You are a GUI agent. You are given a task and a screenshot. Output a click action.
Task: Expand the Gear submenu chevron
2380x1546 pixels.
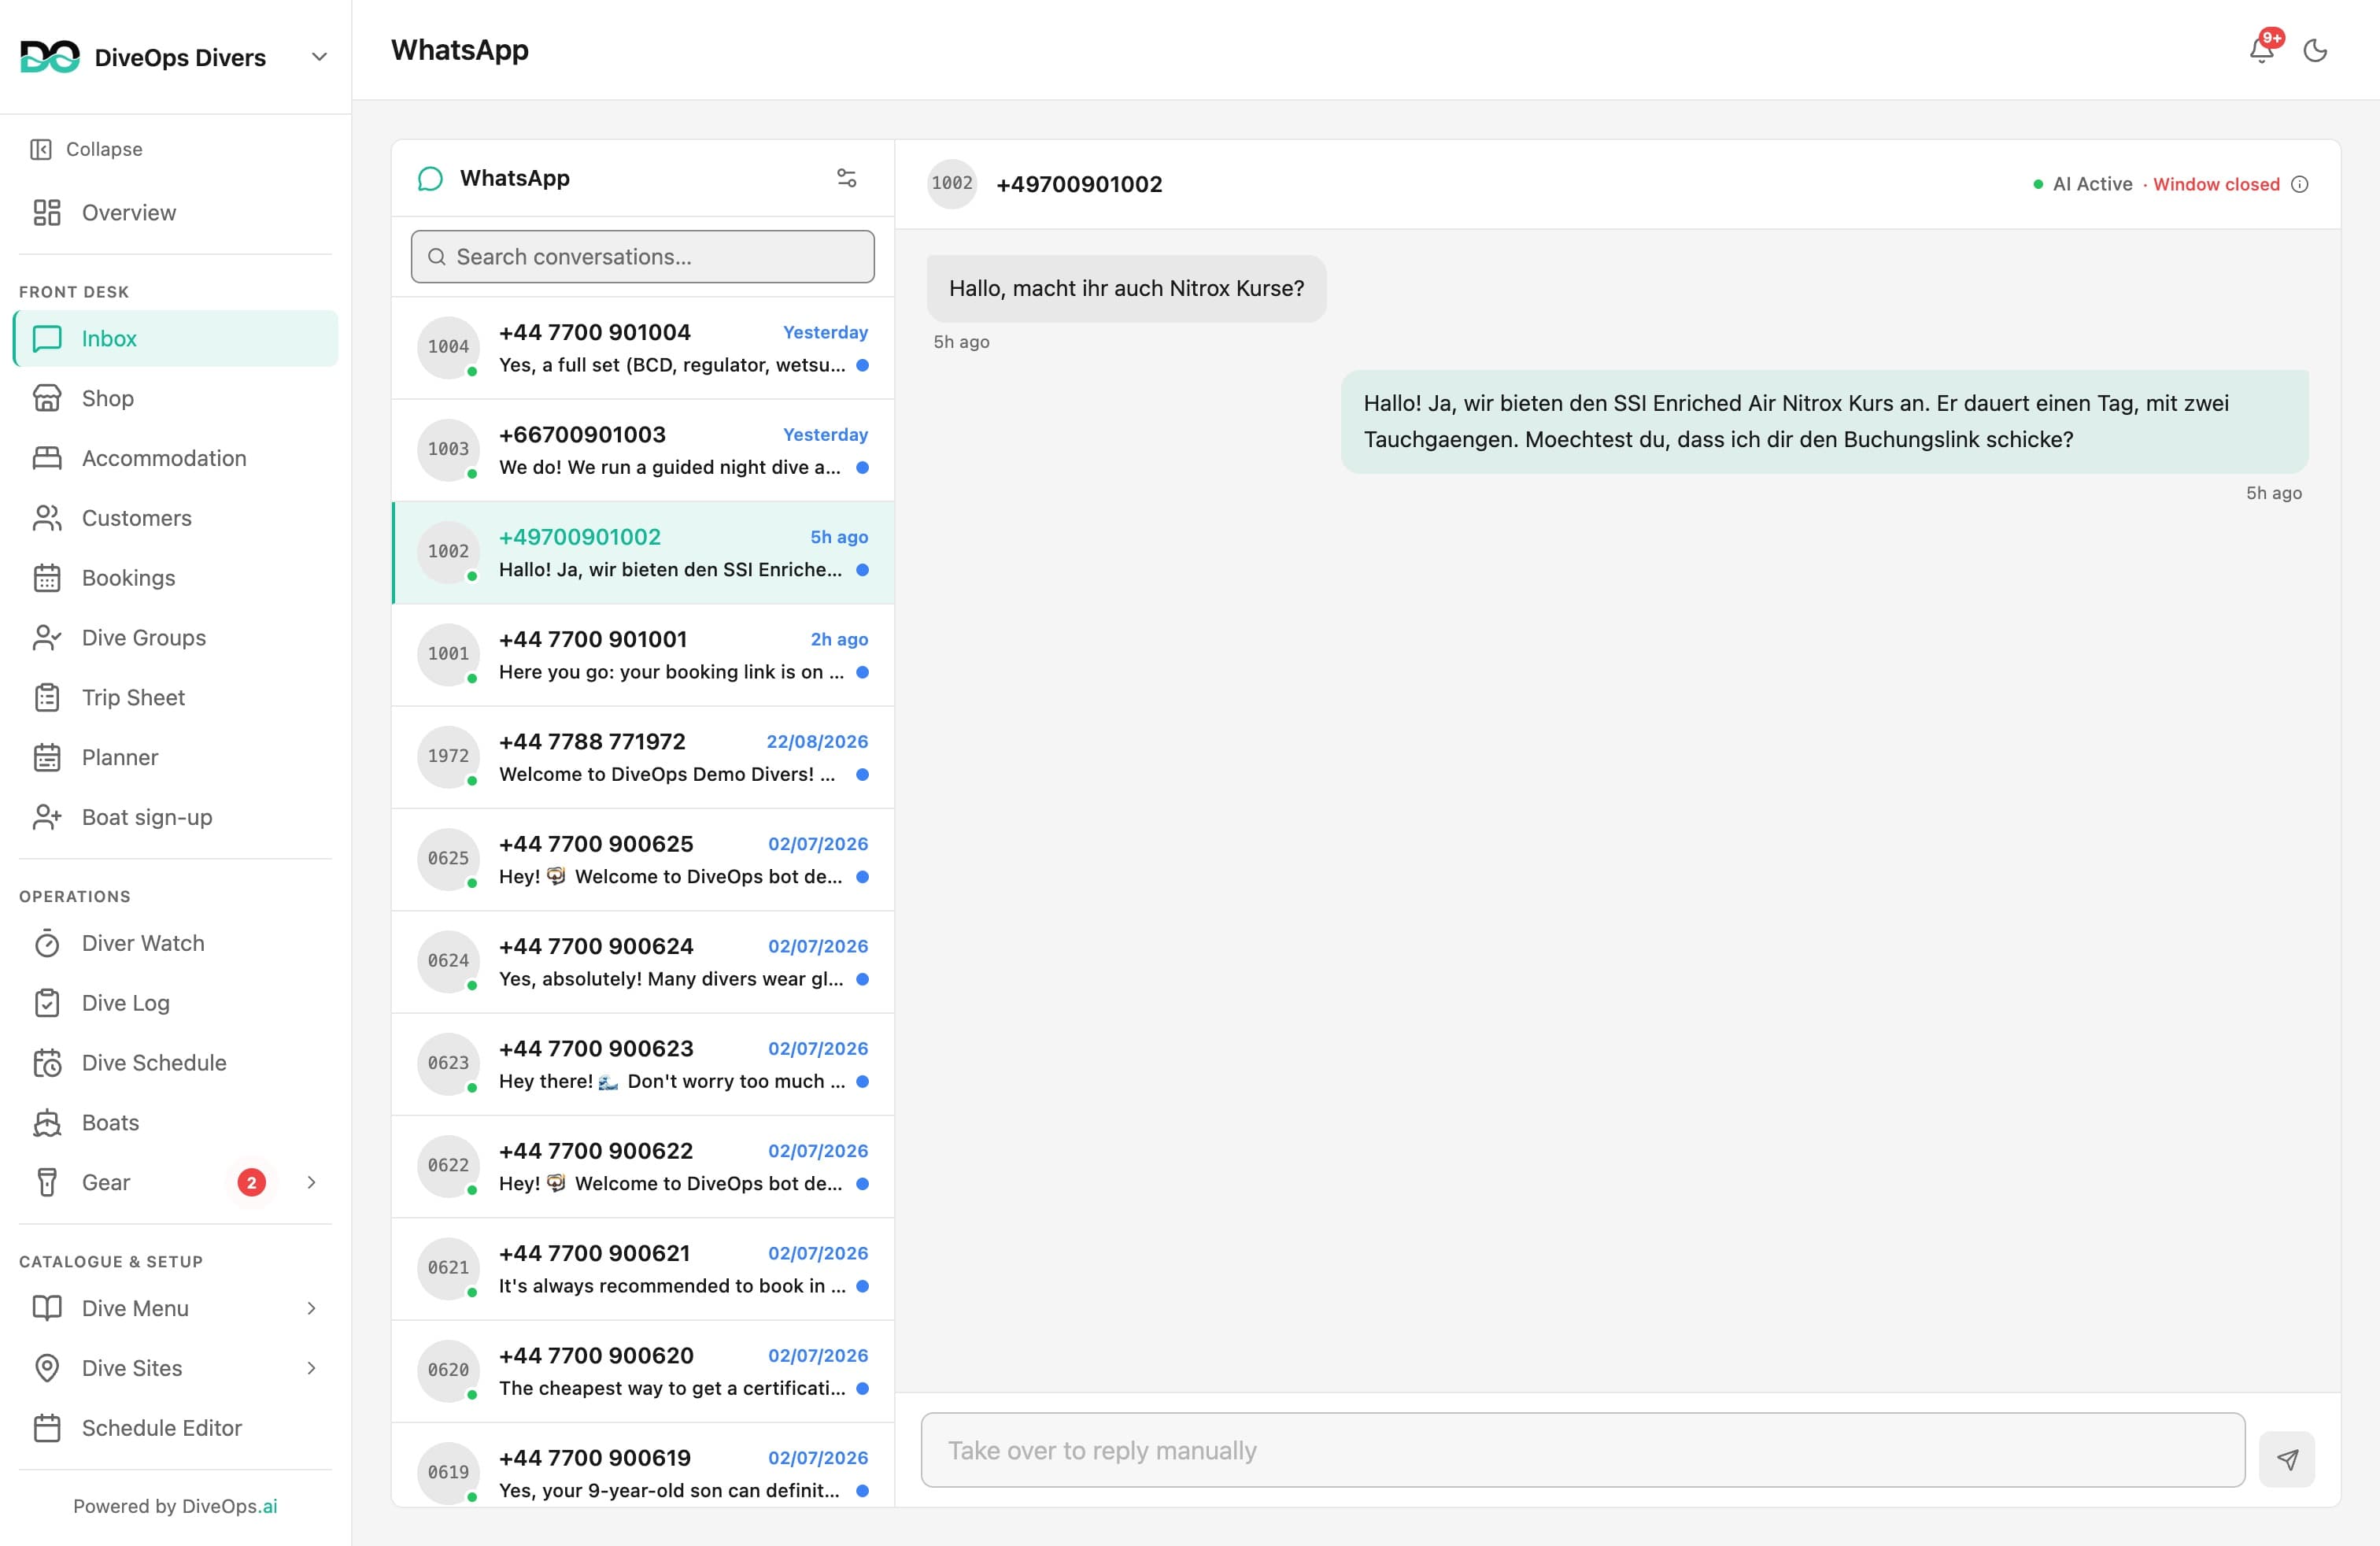pyautogui.click(x=311, y=1182)
